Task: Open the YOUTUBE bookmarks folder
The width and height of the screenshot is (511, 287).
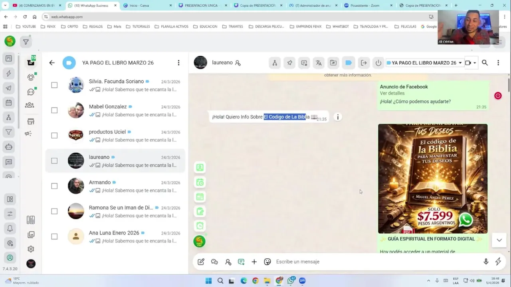Action: click(x=26, y=26)
